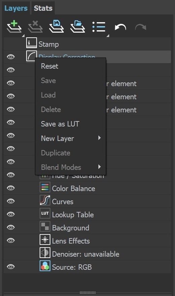Expand the Blend Modes submenu arrow
The height and width of the screenshot is (296, 175).
[99, 167]
